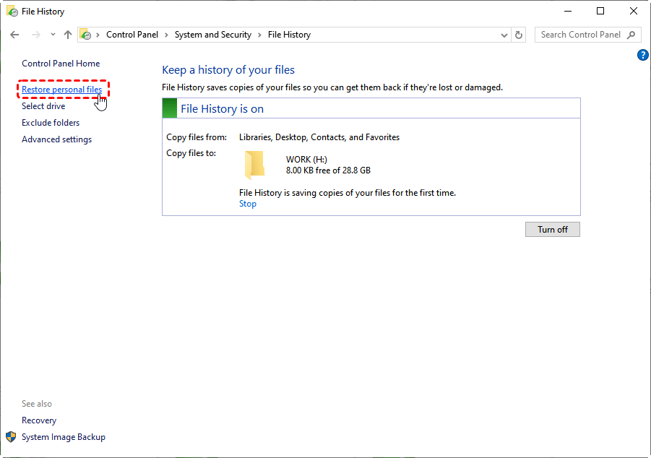Close the File History window
651x458 pixels.
[634, 12]
